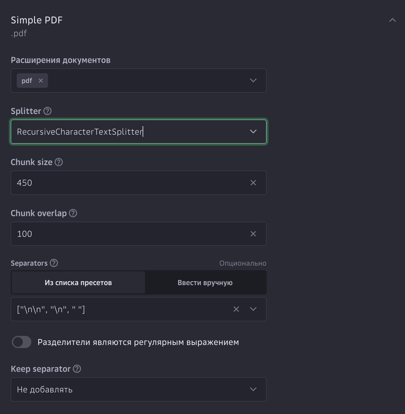Toggle the regular expression separators switch
The image size is (405, 414).
22,342
